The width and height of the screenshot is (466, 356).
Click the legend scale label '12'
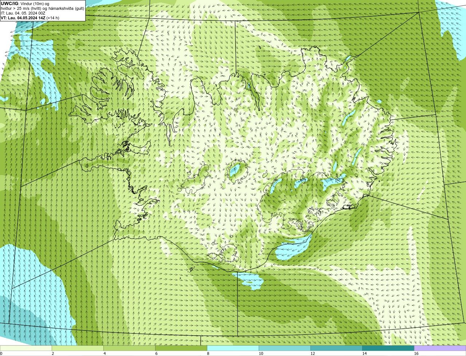tap(313, 353)
